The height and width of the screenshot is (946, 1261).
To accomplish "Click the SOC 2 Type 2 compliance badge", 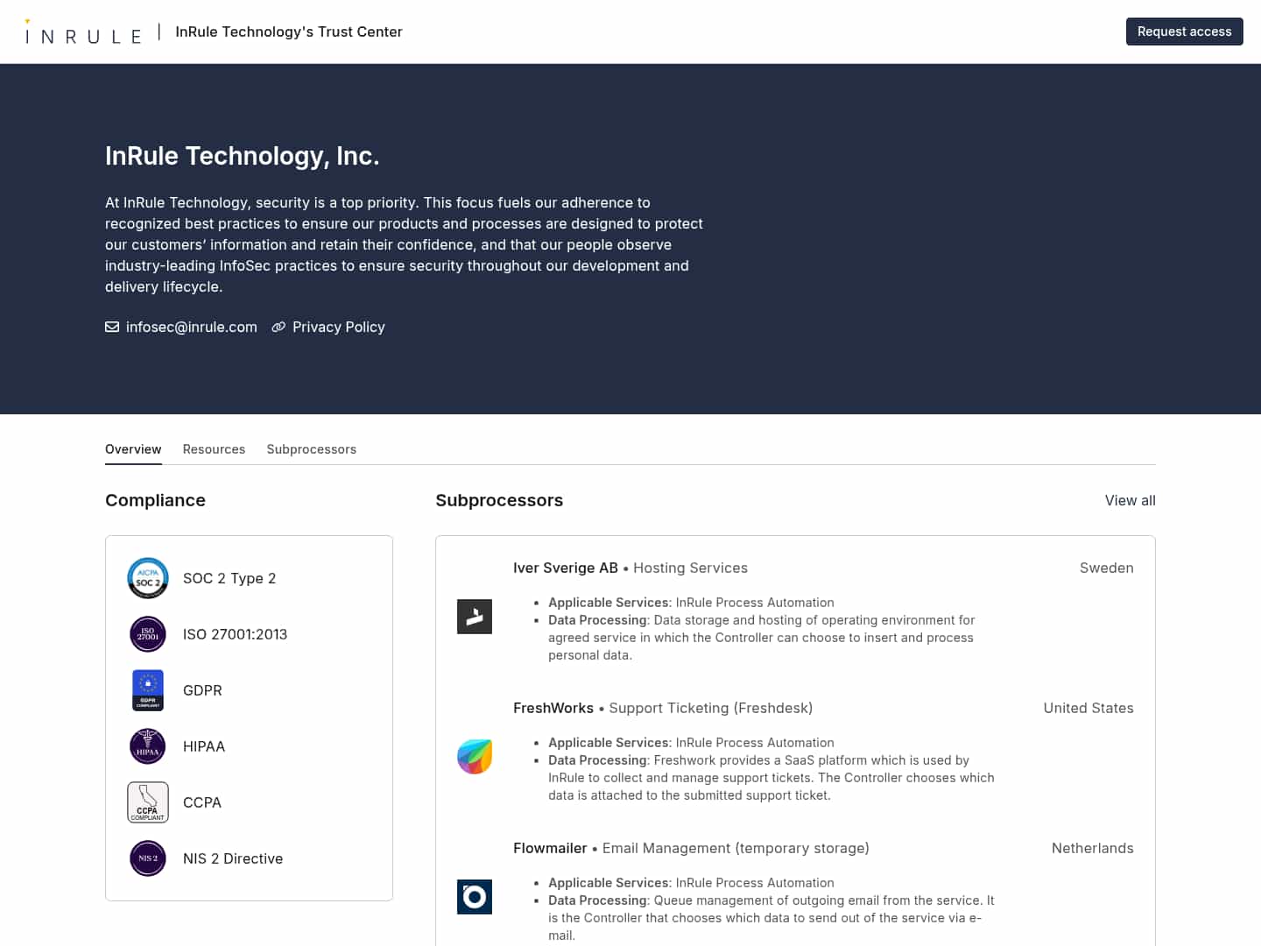I will [147, 578].
